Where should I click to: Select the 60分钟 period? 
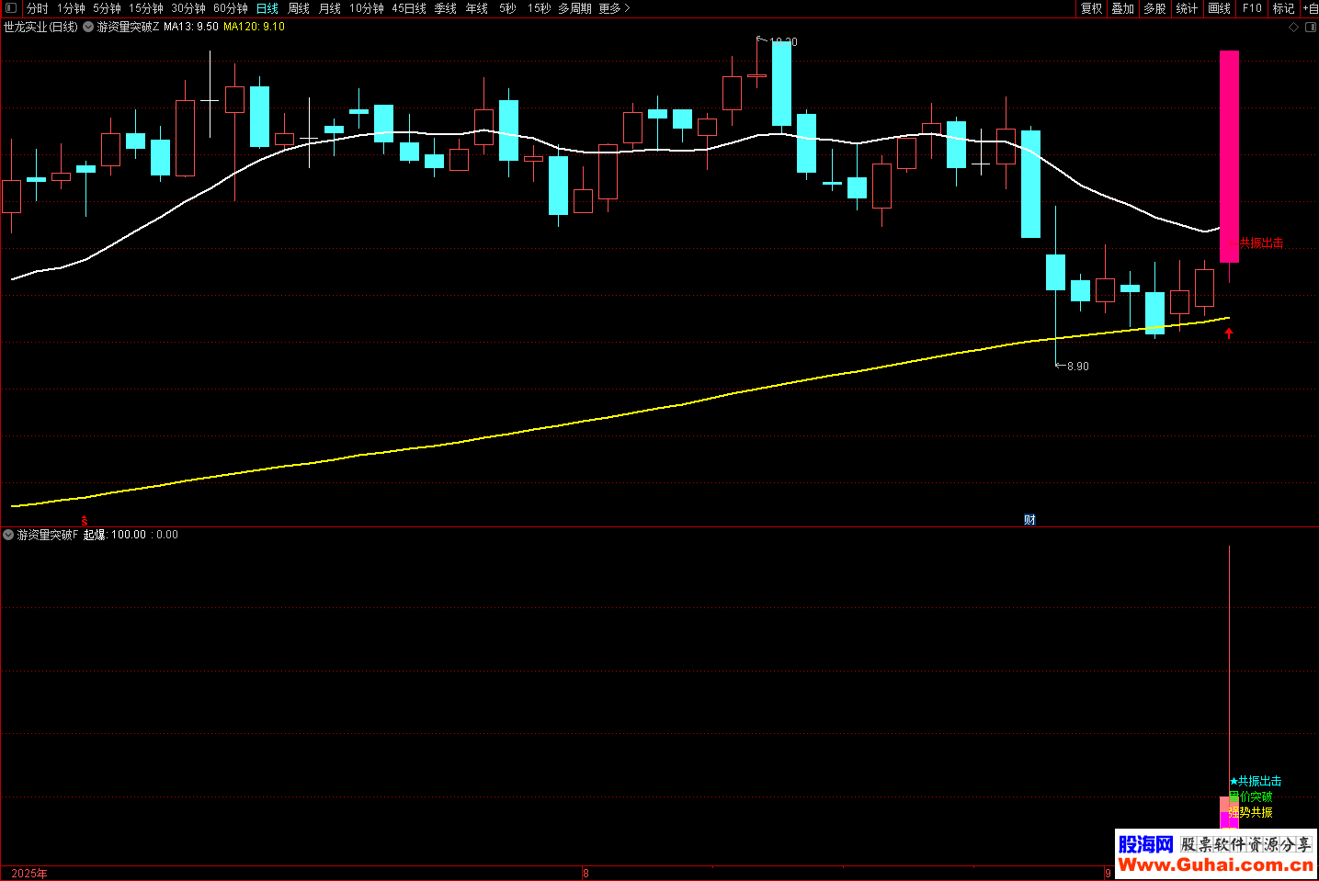tap(231, 8)
